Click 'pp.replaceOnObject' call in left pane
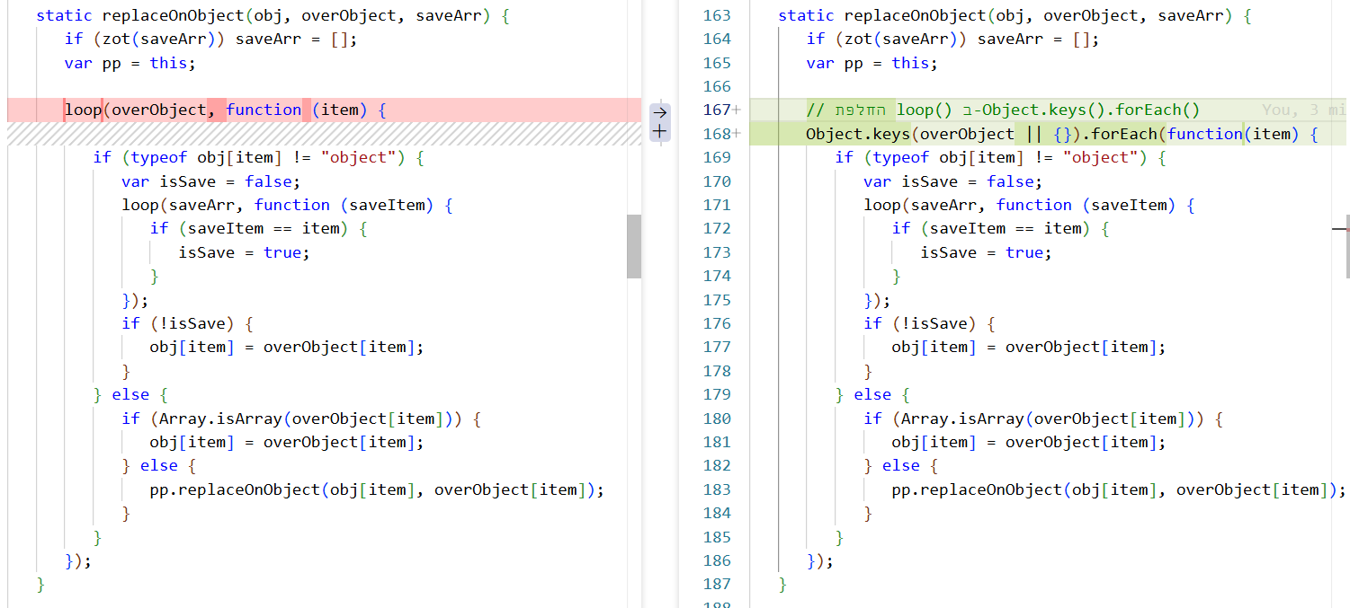 click(x=235, y=490)
